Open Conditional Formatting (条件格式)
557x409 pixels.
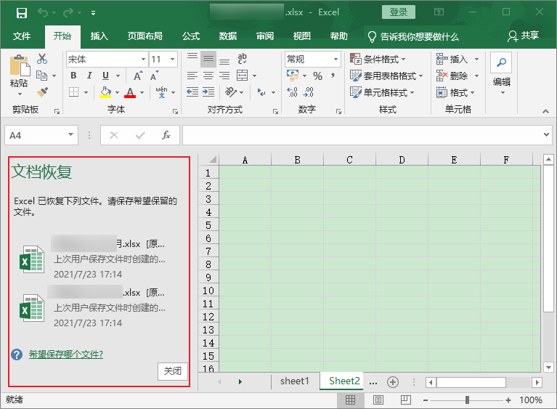tap(377, 59)
